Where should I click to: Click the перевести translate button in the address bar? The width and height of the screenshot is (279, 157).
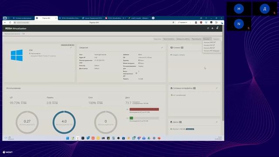[183, 23]
